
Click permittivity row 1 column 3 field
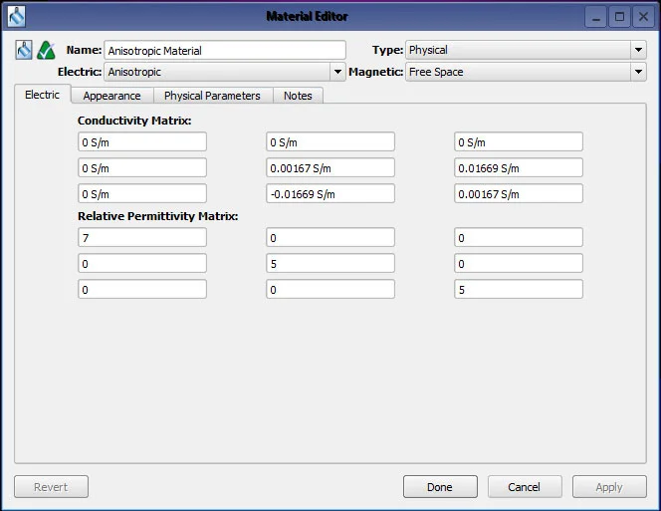pyautogui.click(x=518, y=237)
